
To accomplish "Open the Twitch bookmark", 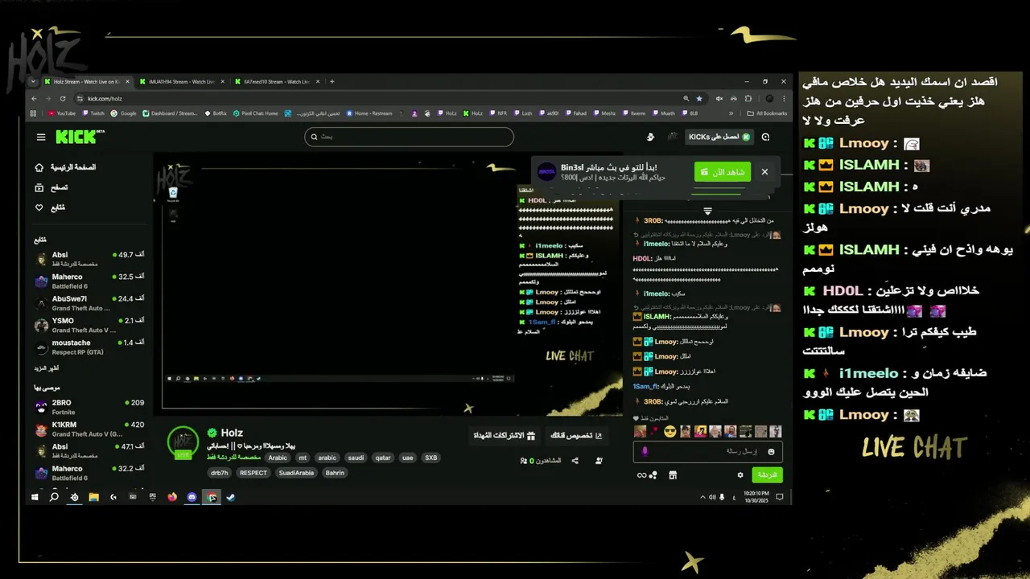I will tap(93, 113).
